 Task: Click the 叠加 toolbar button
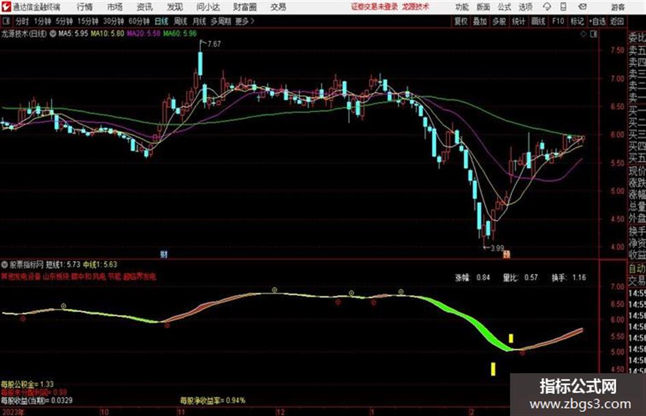click(x=480, y=21)
